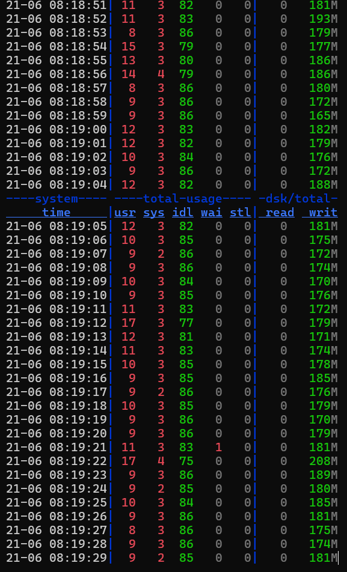347x572 pixels.
Task: Click the timestamp 21-06 08:18:53
Action: tap(57, 33)
